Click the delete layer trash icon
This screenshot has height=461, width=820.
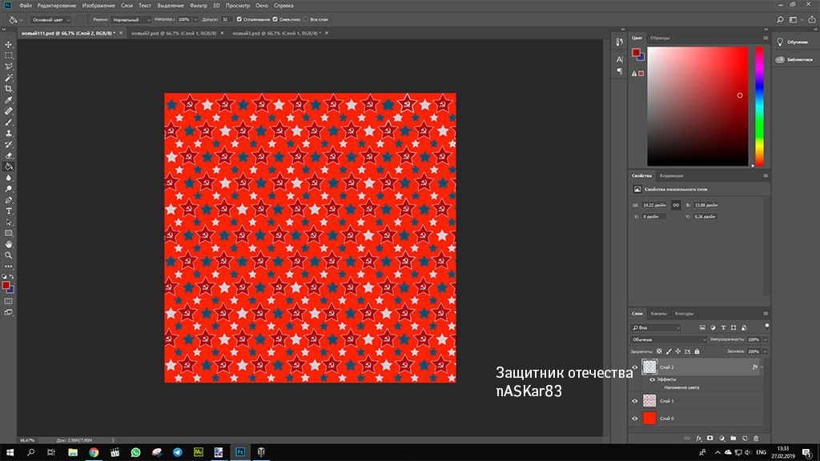(755, 438)
